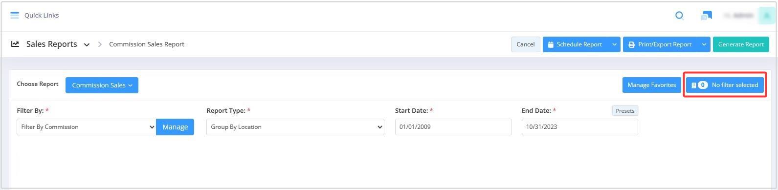Click the calendar icon on Schedule Report

coord(551,44)
